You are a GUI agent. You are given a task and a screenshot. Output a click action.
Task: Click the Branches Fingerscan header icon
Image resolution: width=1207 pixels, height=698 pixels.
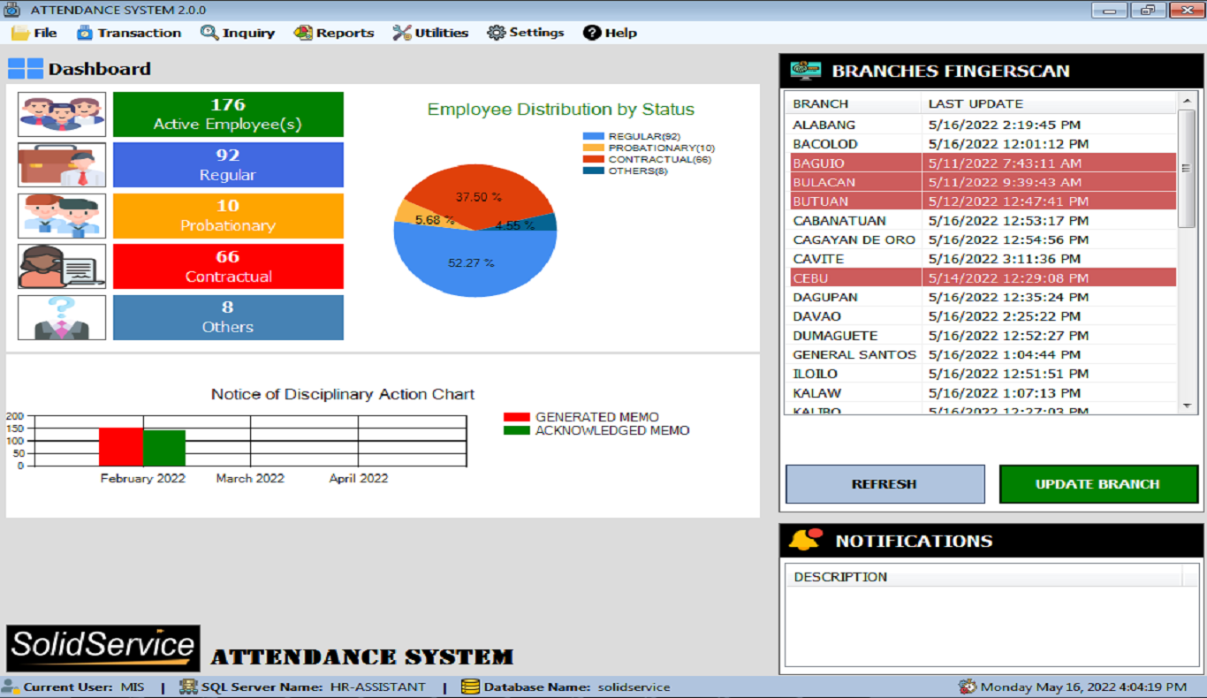(x=805, y=71)
